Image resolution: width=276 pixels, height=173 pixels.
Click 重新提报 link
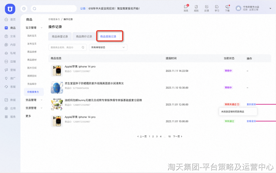point(251,104)
